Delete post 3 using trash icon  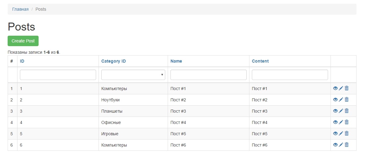347,111
